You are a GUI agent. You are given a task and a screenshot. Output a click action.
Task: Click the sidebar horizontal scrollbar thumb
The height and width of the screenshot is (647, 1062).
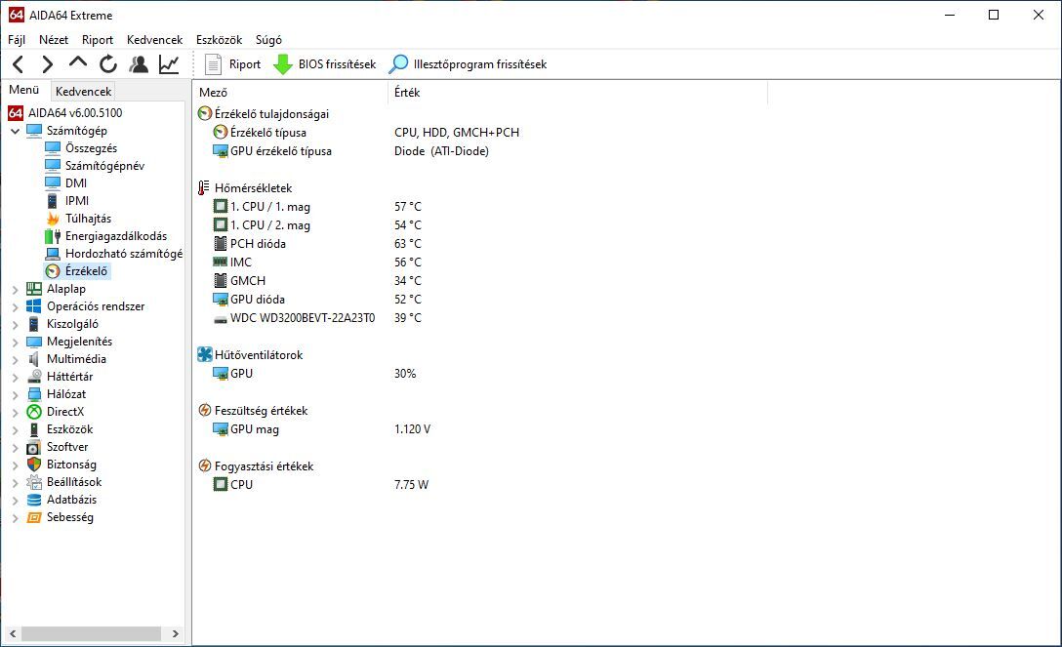point(91,634)
